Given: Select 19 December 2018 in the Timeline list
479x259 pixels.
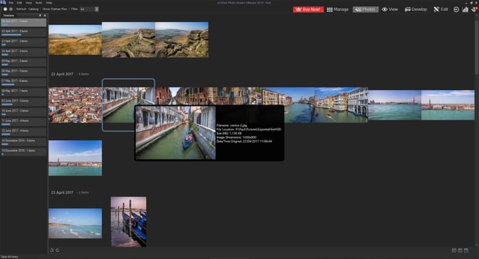Looking at the screenshot, I should point(23,152).
